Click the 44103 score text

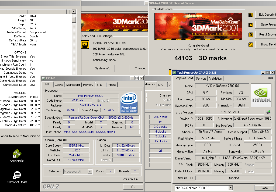[183, 58]
